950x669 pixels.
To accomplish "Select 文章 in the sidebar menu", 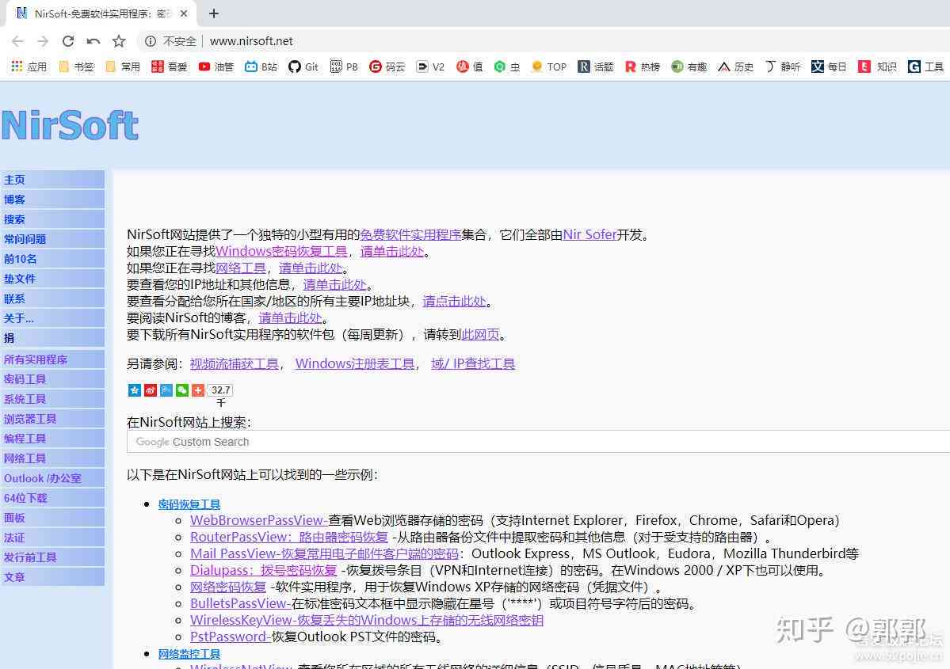I will tap(52, 578).
